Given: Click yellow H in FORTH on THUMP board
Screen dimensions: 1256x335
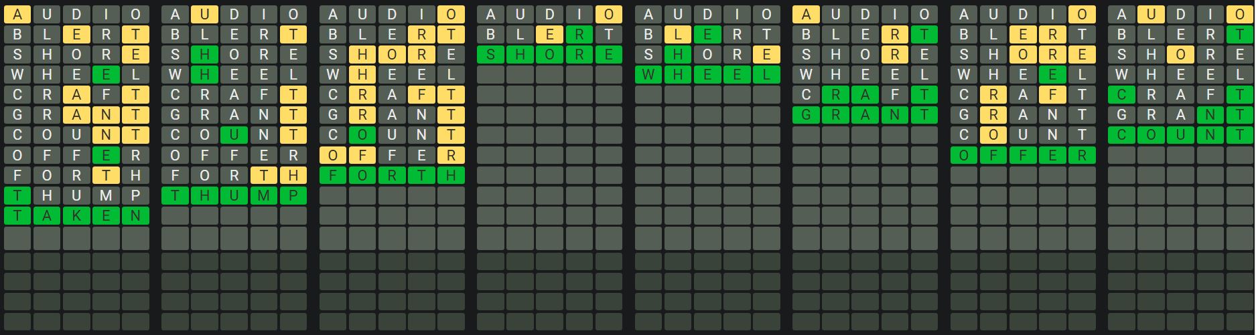Looking at the screenshot, I should (293, 175).
